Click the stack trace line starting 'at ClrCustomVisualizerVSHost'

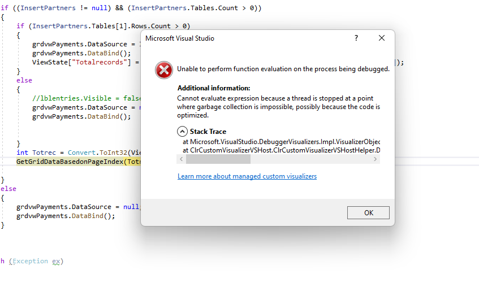[282, 150]
